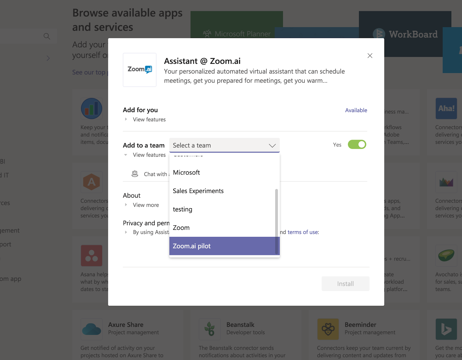462x360 pixels.
Task: Click the team list scrollbar
Action: [277, 222]
